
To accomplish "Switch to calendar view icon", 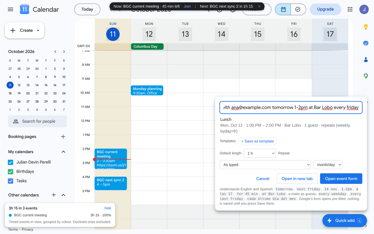I will tap(283, 9).
